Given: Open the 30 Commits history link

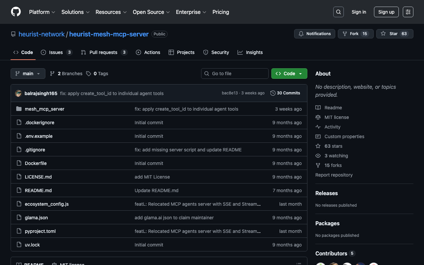Looking at the screenshot, I should 285,93.
